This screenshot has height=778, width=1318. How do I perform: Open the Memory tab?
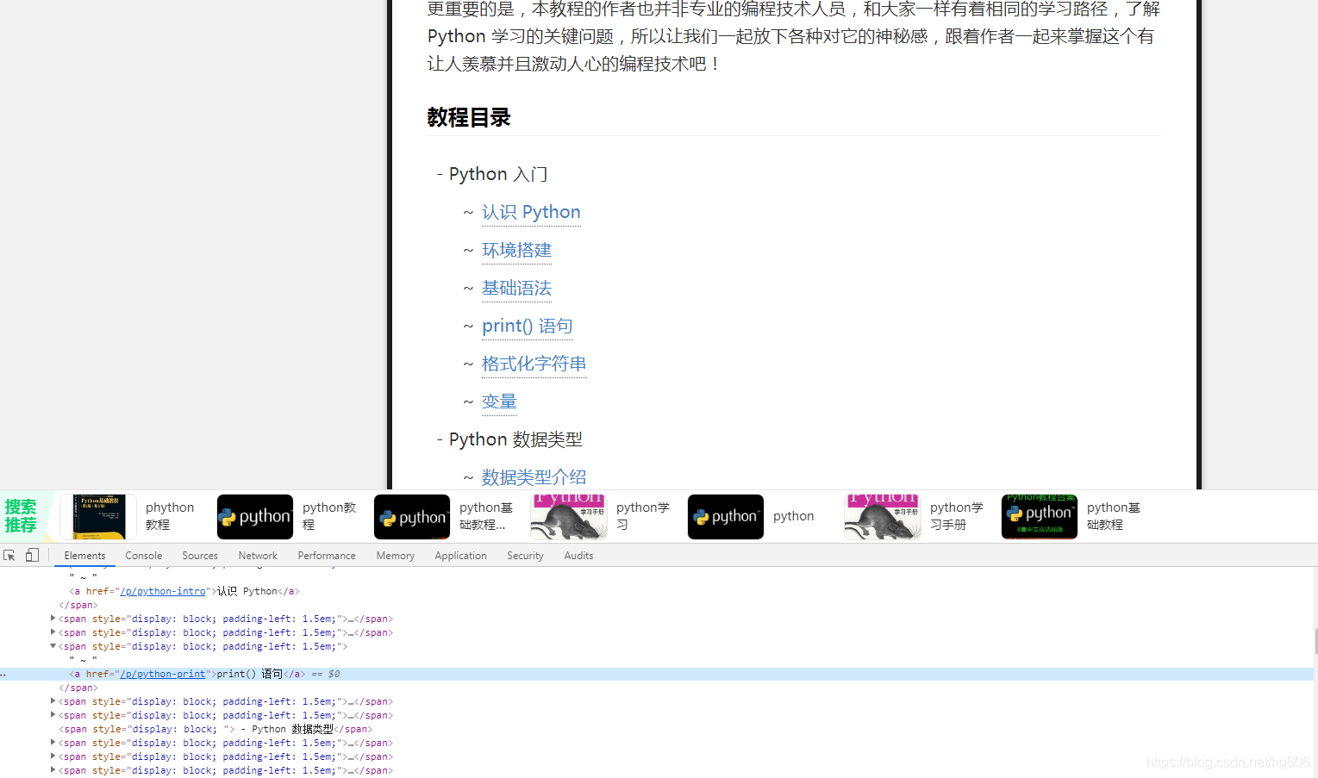pos(396,556)
